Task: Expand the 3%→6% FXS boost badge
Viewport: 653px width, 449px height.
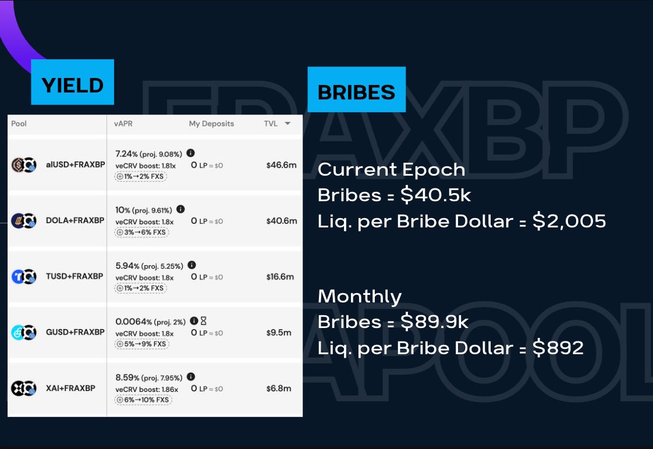Action: (x=141, y=232)
